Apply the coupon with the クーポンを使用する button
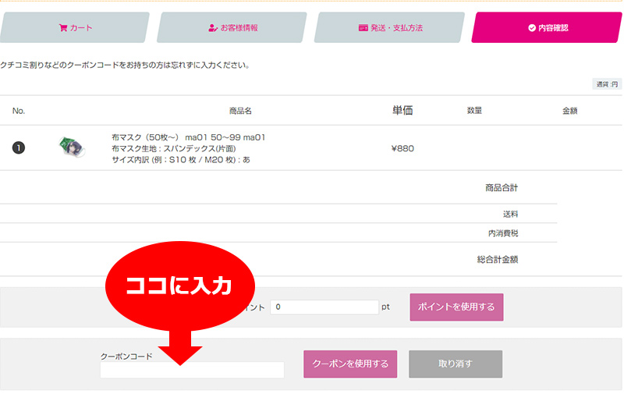Image resolution: width=624 pixels, height=394 pixels. pyautogui.click(x=350, y=364)
